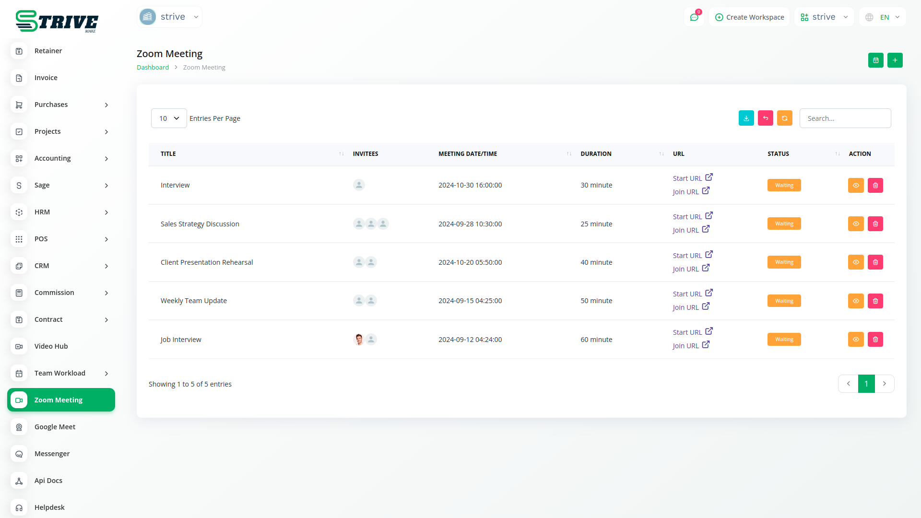921x518 pixels.
Task: Click the Search input field
Action: [x=845, y=118]
